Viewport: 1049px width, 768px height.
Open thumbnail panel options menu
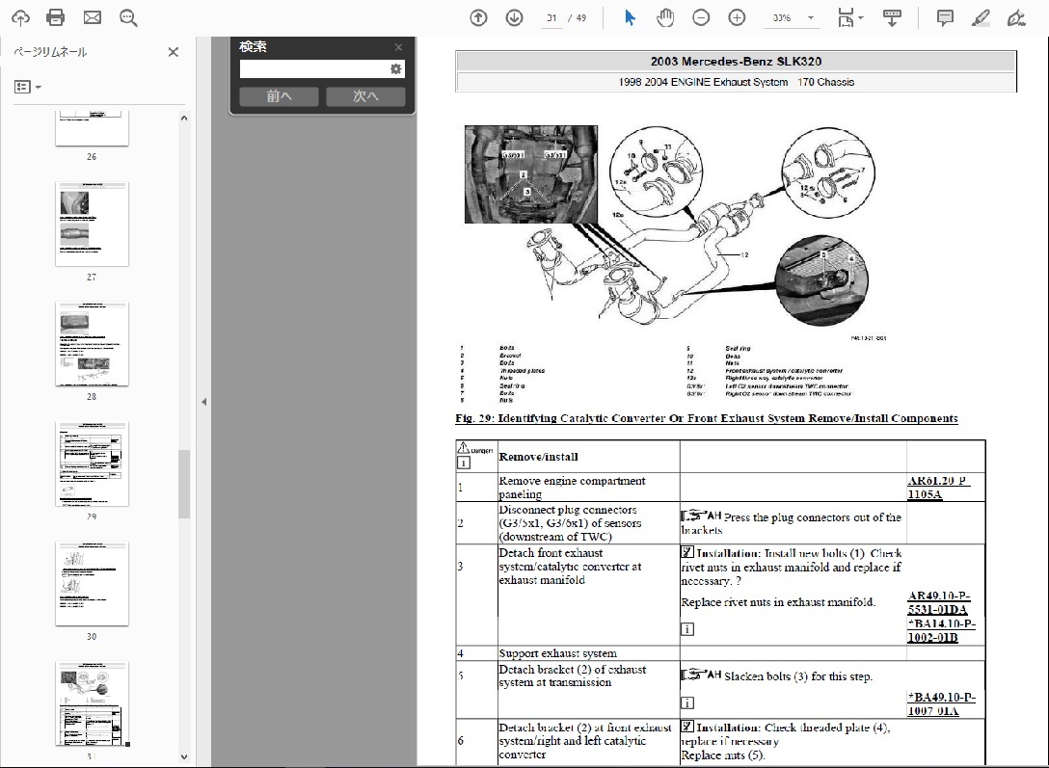click(x=28, y=87)
